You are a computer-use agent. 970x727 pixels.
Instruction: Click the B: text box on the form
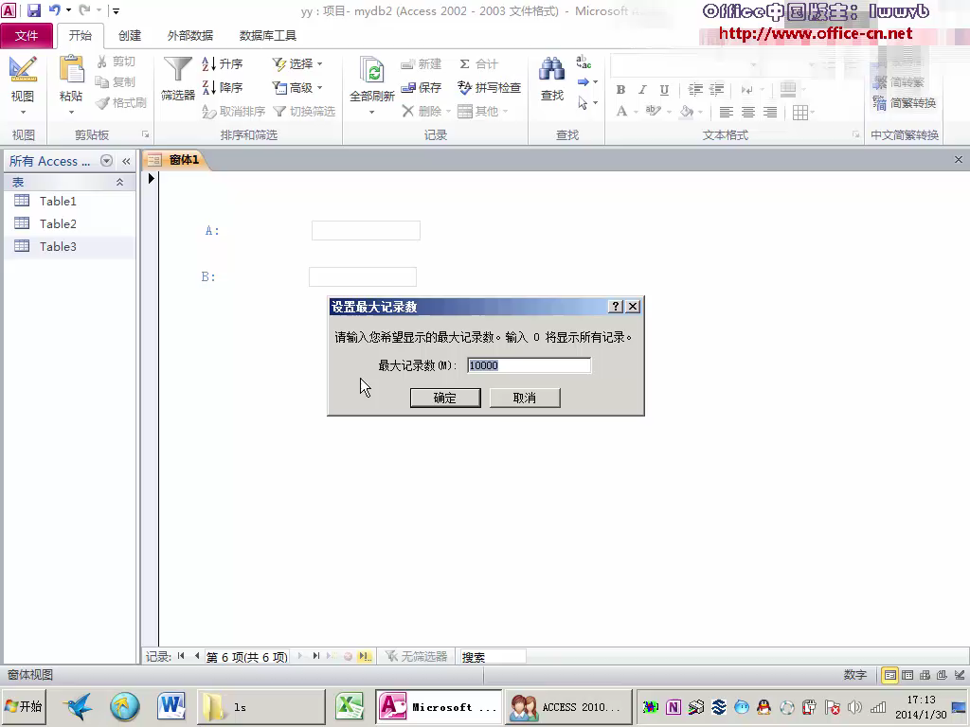(363, 276)
